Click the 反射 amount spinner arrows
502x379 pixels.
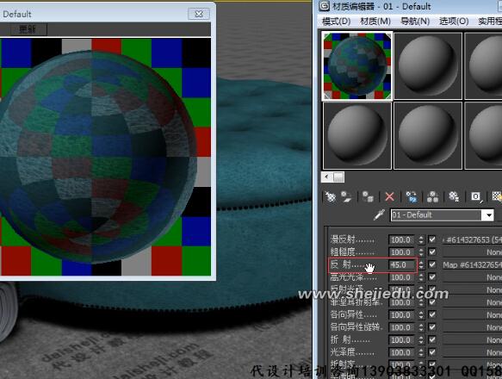coord(421,264)
